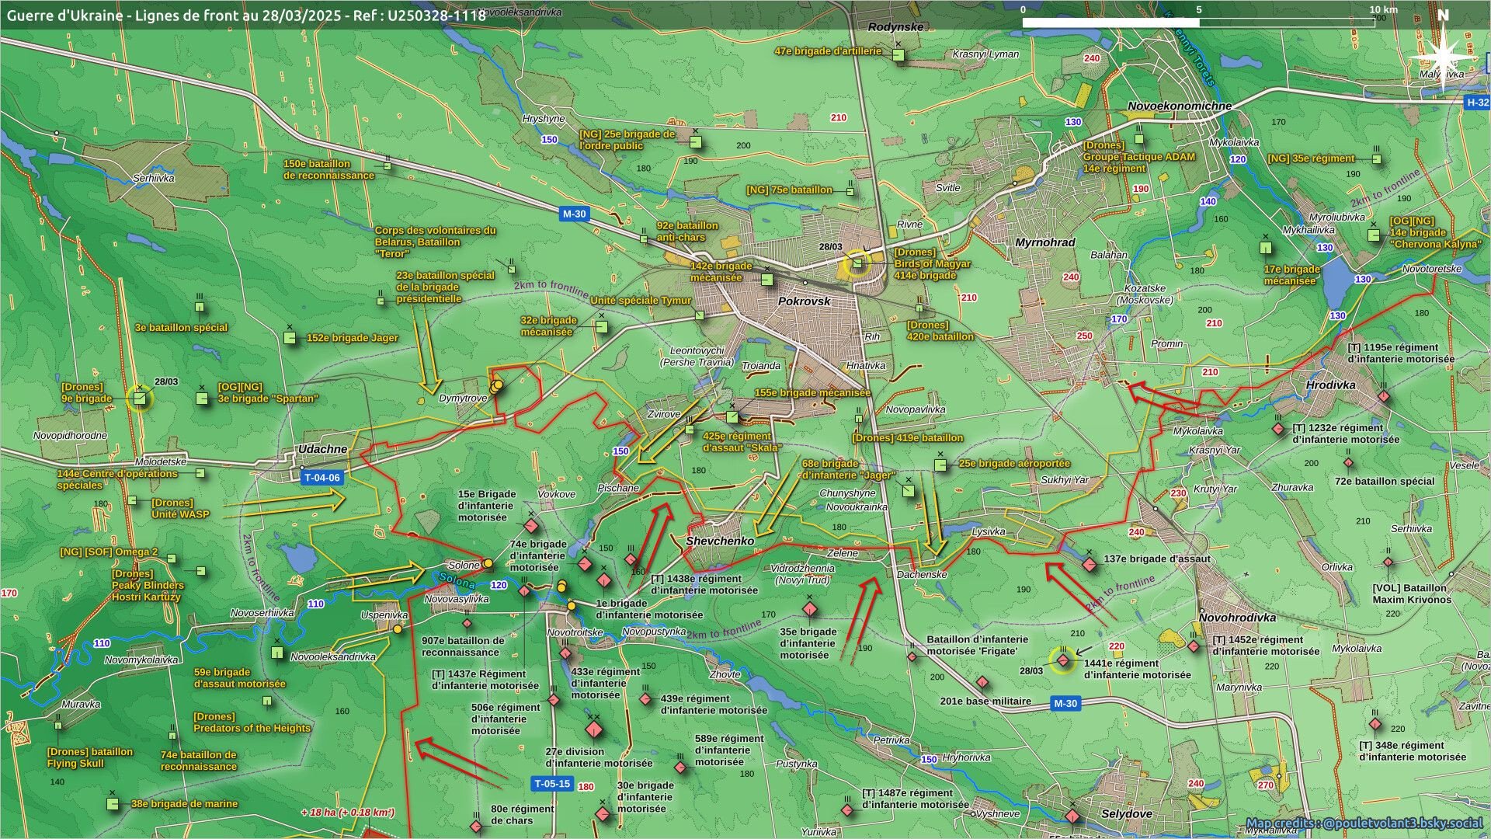Click the Pokrovsk city label
This screenshot has height=839, width=1491.
805,301
